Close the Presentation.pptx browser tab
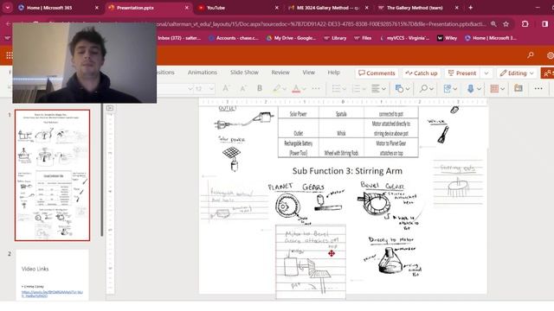 coord(187,8)
